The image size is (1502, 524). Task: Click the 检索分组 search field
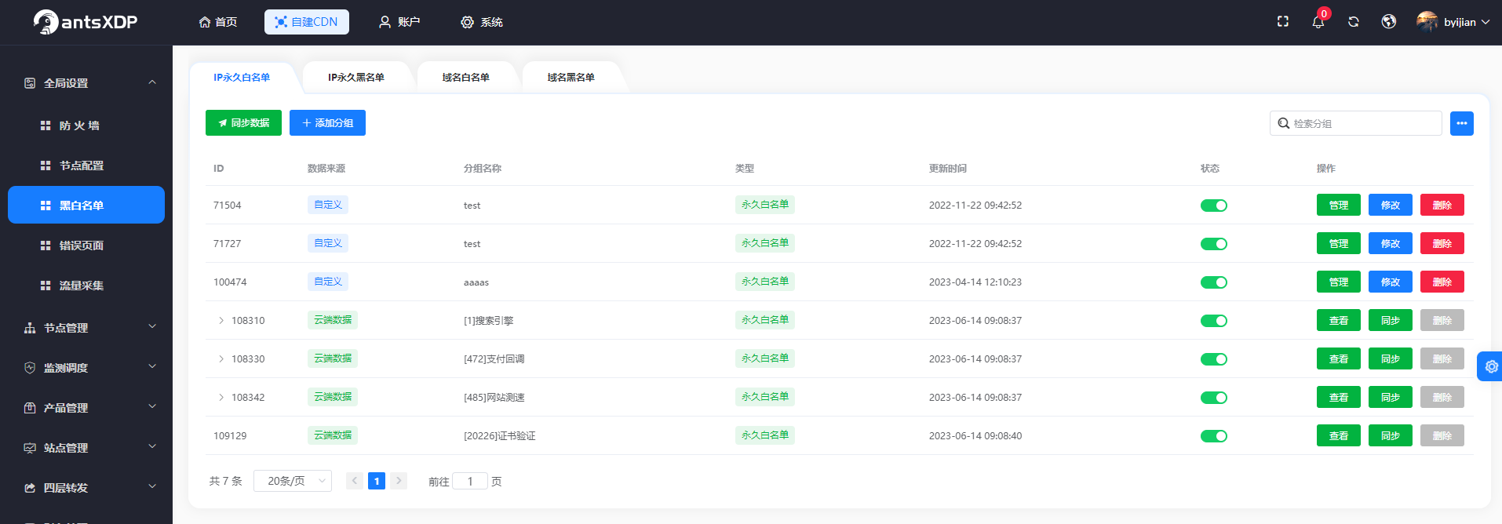tap(1362, 123)
